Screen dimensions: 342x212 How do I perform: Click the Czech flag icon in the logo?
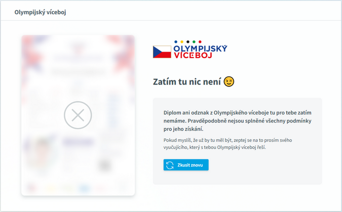tap(162, 52)
